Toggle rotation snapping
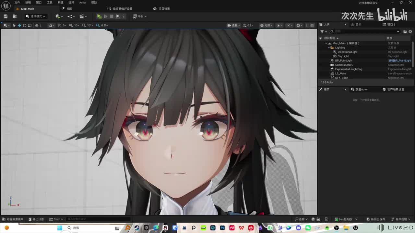Image resolution: width=415 pixels, height=233 pixels. click(x=84, y=25)
